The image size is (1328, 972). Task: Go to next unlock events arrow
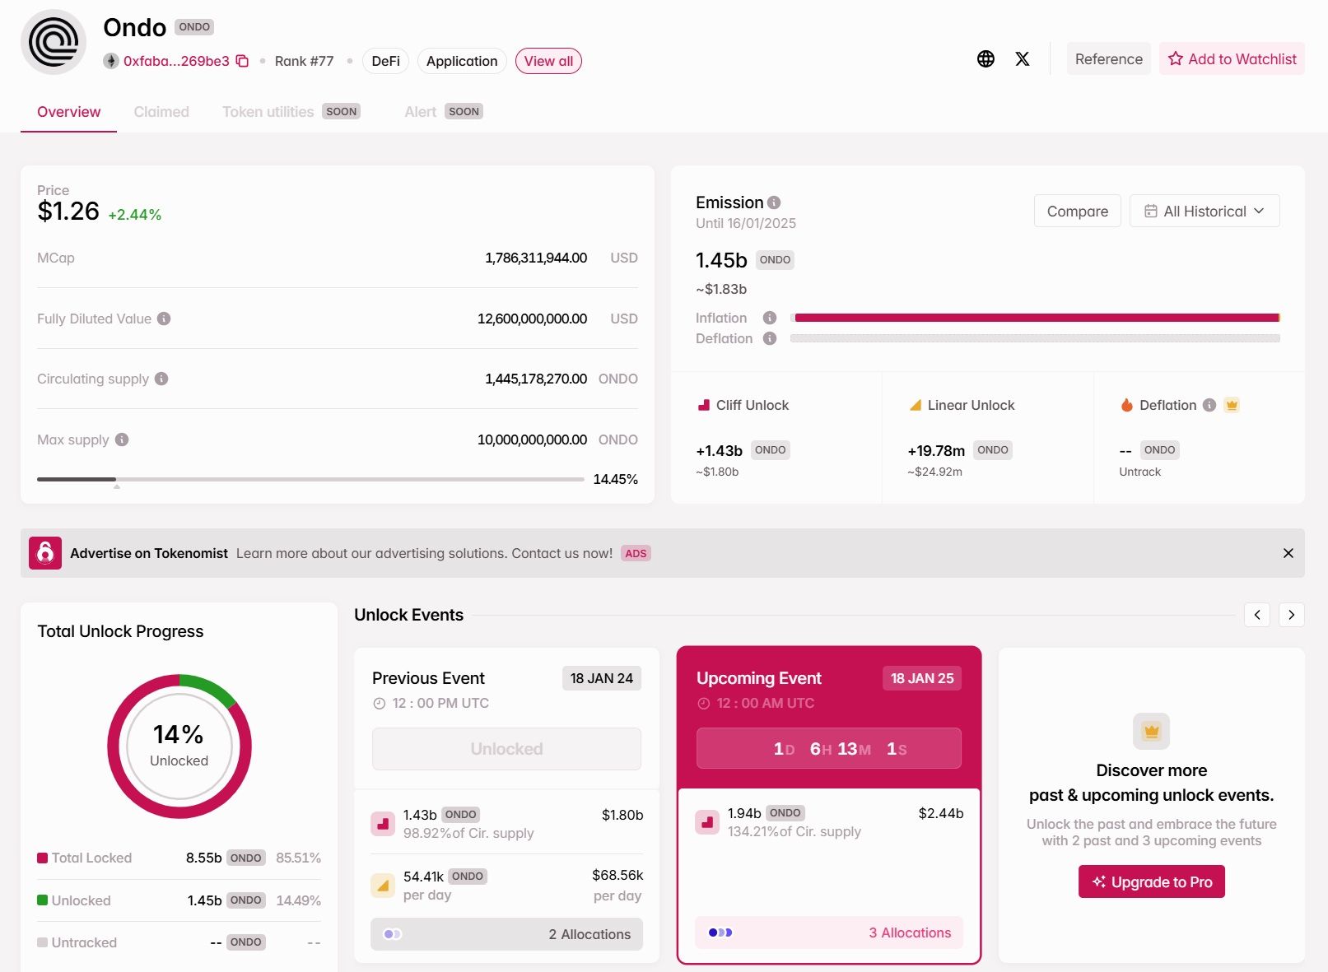[x=1292, y=615]
